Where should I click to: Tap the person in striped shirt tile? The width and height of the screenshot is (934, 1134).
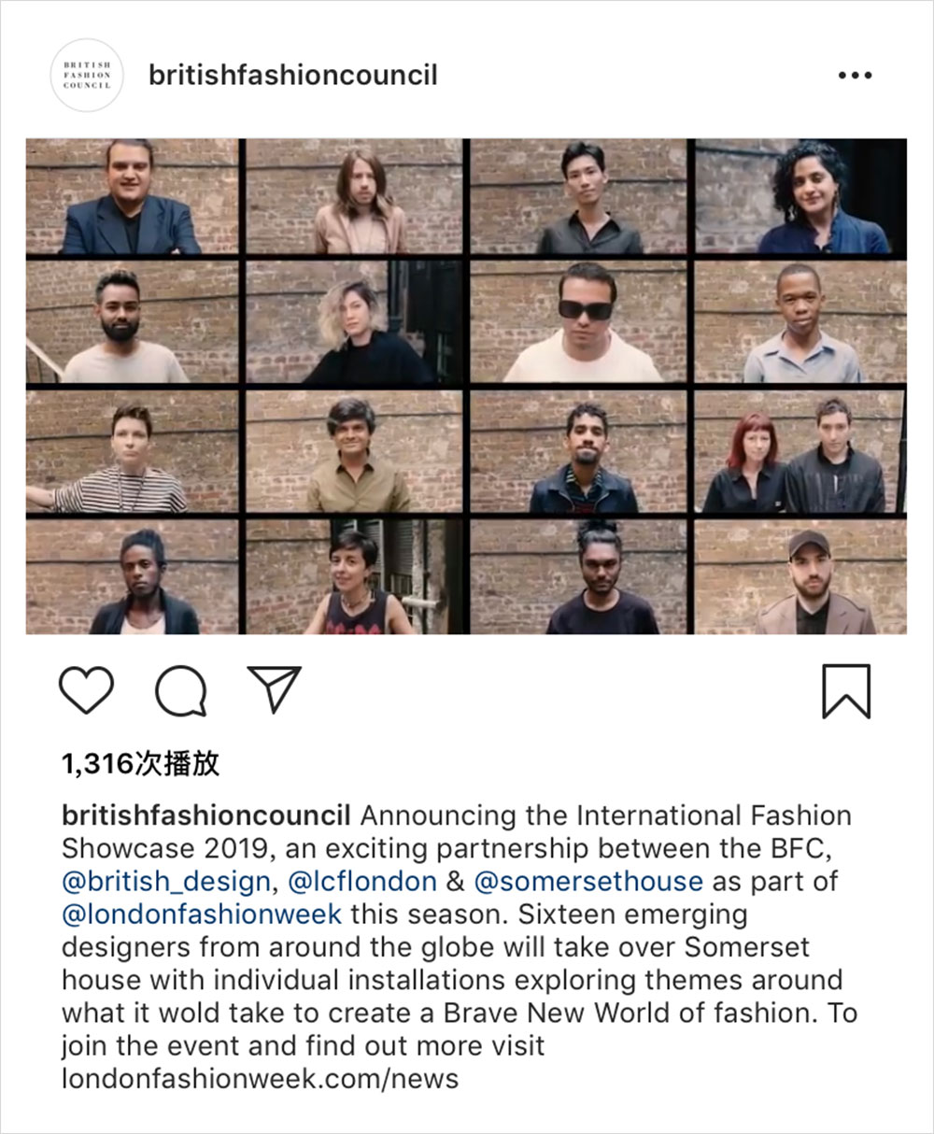coord(132,452)
